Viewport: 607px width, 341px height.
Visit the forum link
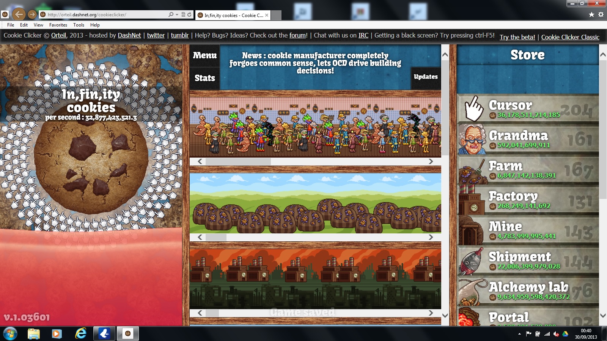coord(298,35)
